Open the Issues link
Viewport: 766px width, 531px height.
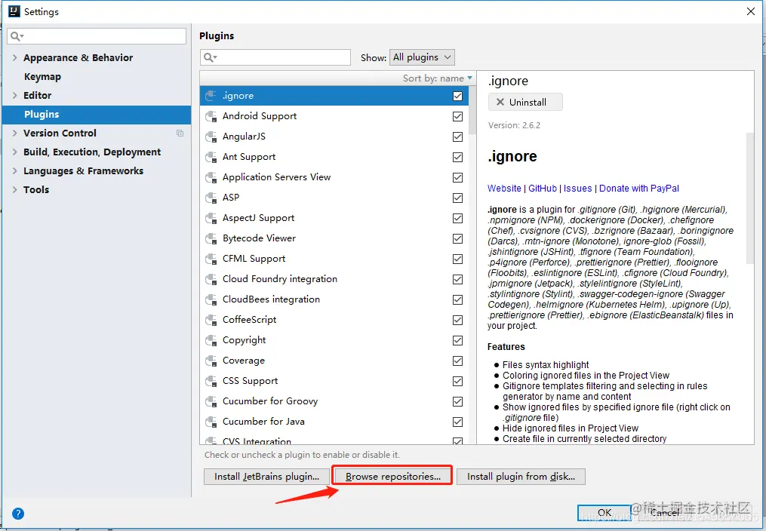pos(577,189)
